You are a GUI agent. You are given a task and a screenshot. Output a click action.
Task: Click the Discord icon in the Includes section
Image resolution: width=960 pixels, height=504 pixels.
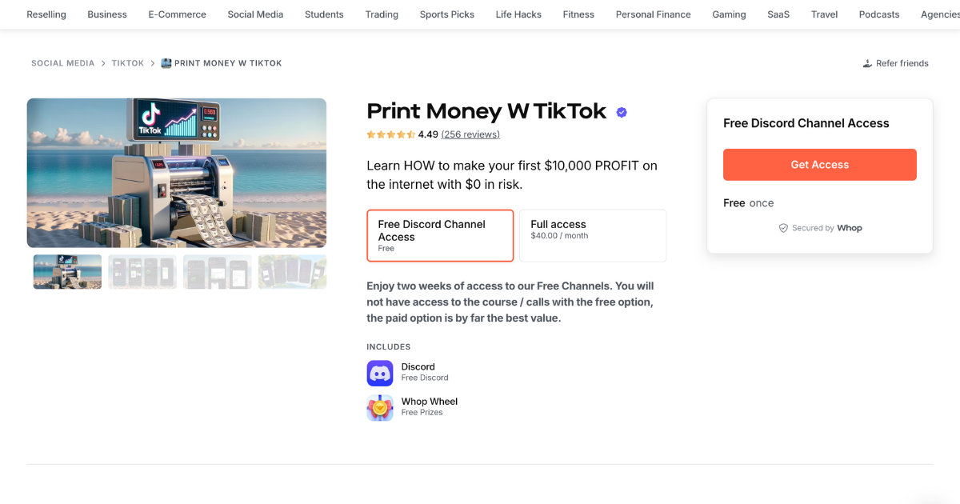379,373
